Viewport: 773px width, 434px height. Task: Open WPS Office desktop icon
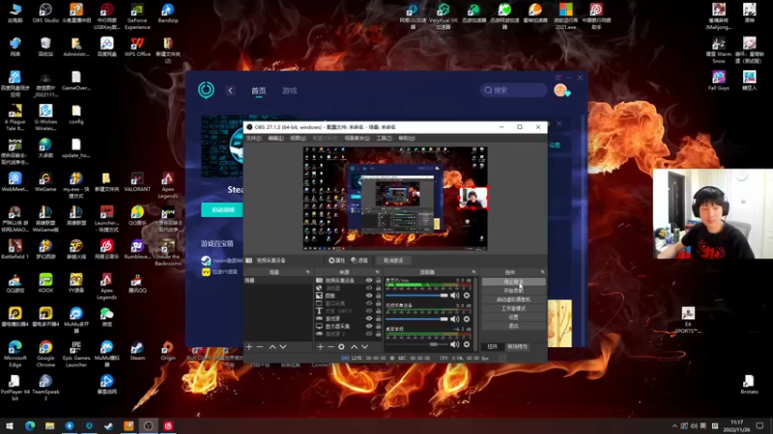[137, 46]
